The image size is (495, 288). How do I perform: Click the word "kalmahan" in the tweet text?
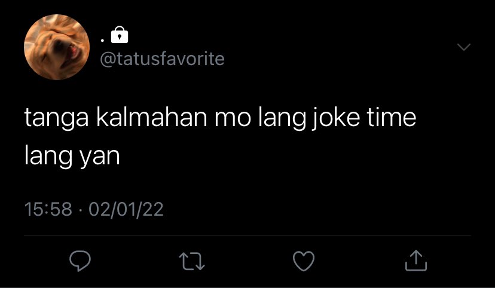(152, 117)
